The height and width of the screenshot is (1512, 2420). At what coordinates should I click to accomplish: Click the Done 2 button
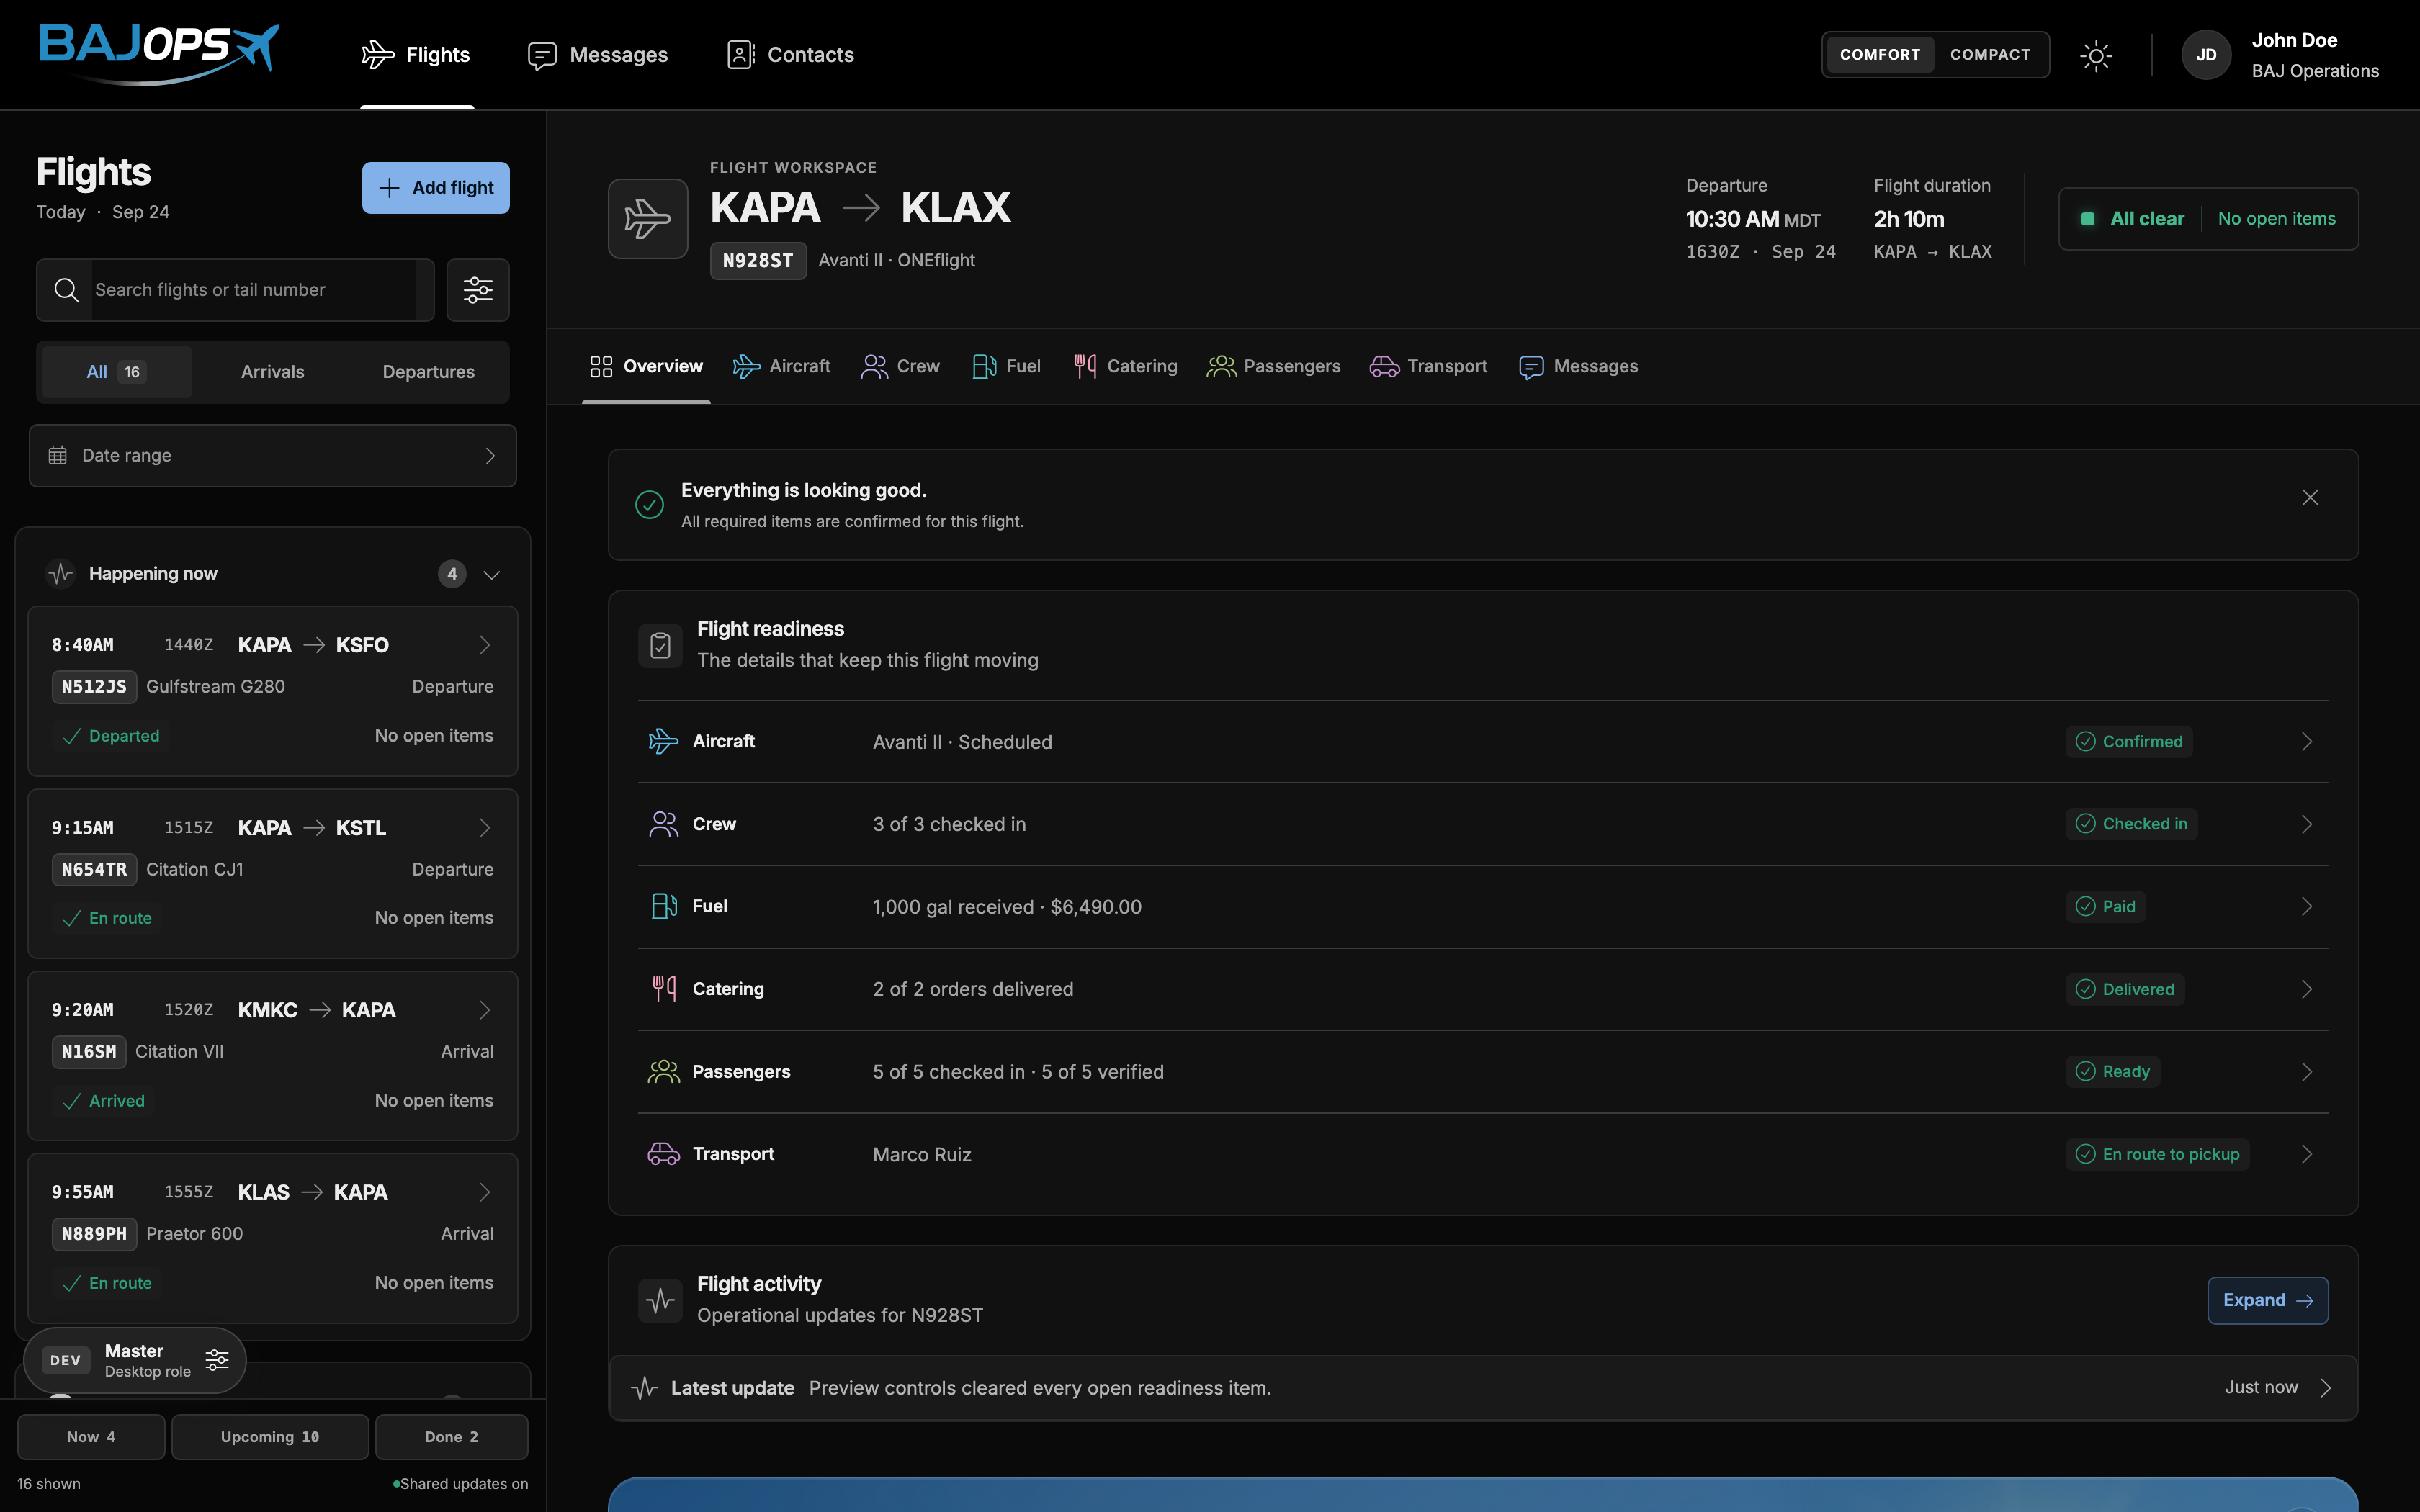(x=451, y=1437)
